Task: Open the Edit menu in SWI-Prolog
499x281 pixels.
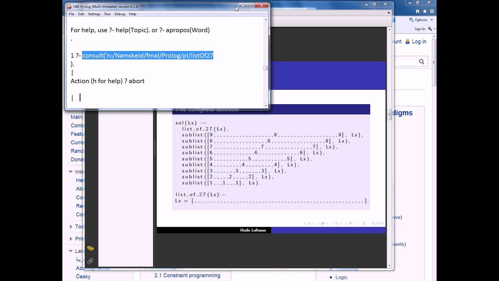Action: tap(81, 14)
